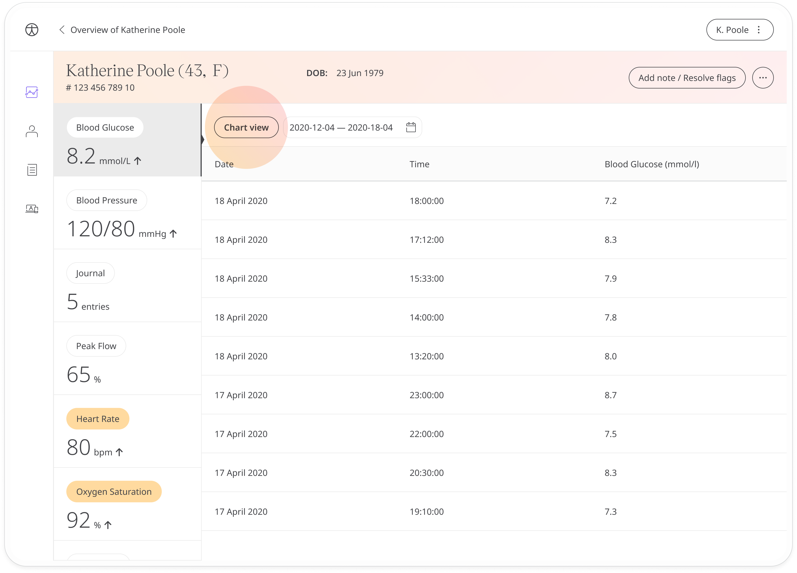
Task: Click the analytics/chart icon in sidebar
Action: coord(32,92)
